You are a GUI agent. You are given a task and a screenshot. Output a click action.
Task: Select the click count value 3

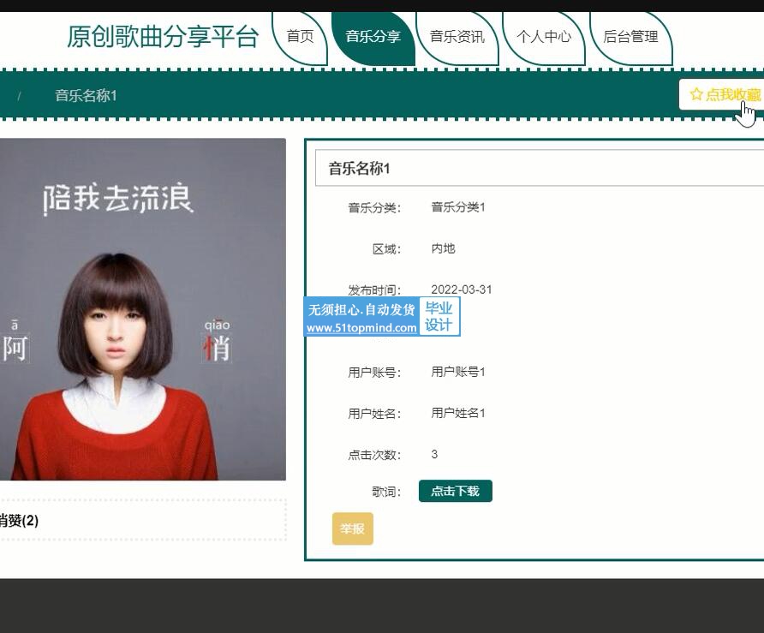(434, 454)
